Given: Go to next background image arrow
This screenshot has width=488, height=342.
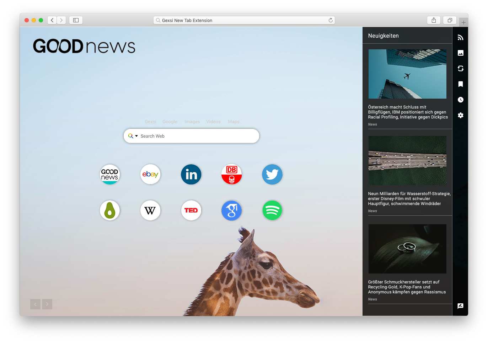Looking at the screenshot, I should pyautogui.click(x=47, y=304).
